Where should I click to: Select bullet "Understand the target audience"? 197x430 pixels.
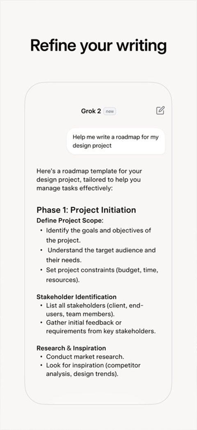(98, 255)
